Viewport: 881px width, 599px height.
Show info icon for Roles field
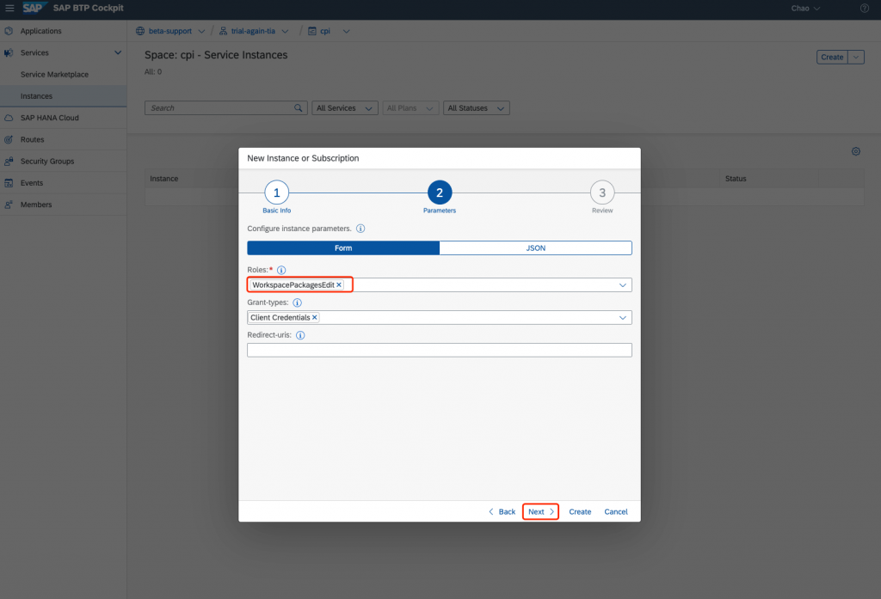click(x=281, y=270)
